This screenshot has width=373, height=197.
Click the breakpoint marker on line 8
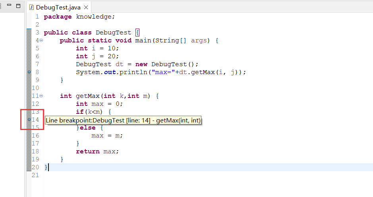pos(29,72)
